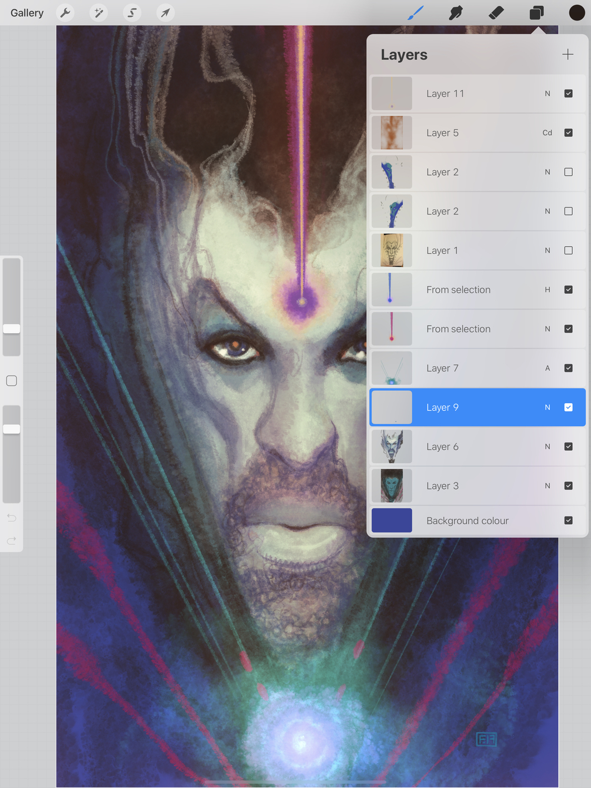Viewport: 591px width, 788px height.
Task: Uncheck visibility of Layer 9
Action: point(569,407)
